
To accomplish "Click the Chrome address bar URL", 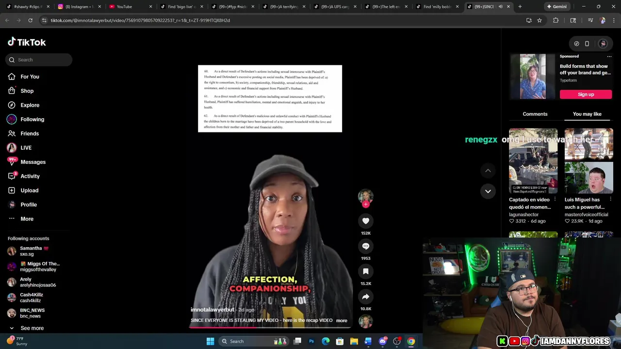I will tap(140, 20).
